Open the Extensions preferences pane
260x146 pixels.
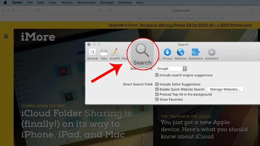pos(196,54)
